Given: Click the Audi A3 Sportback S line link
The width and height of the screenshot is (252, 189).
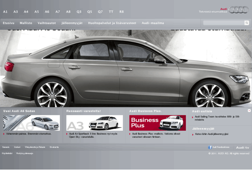Looking at the screenshot, I should (x=93, y=135).
